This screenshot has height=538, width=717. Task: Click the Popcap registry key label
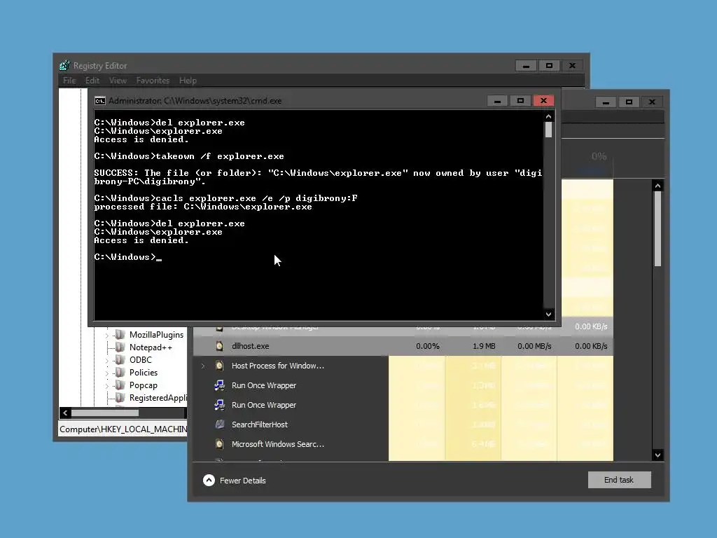click(x=144, y=385)
